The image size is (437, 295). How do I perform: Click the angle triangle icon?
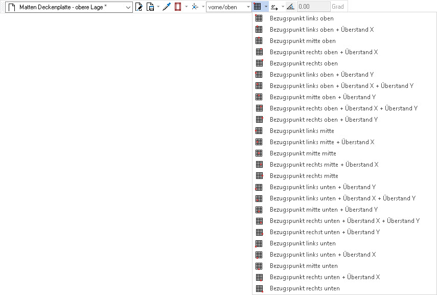290,7
